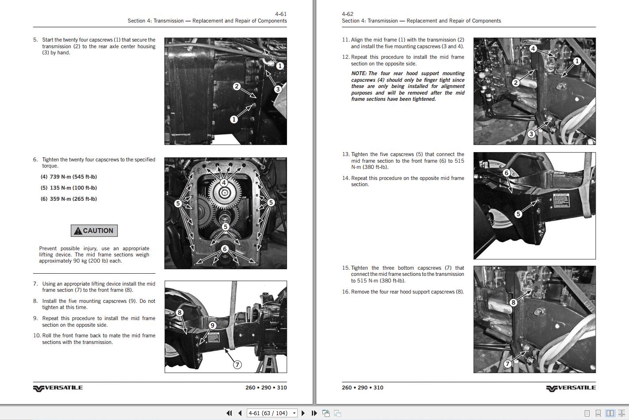Click the bottom capscrews photo in step 15

[x=534, y=319]
